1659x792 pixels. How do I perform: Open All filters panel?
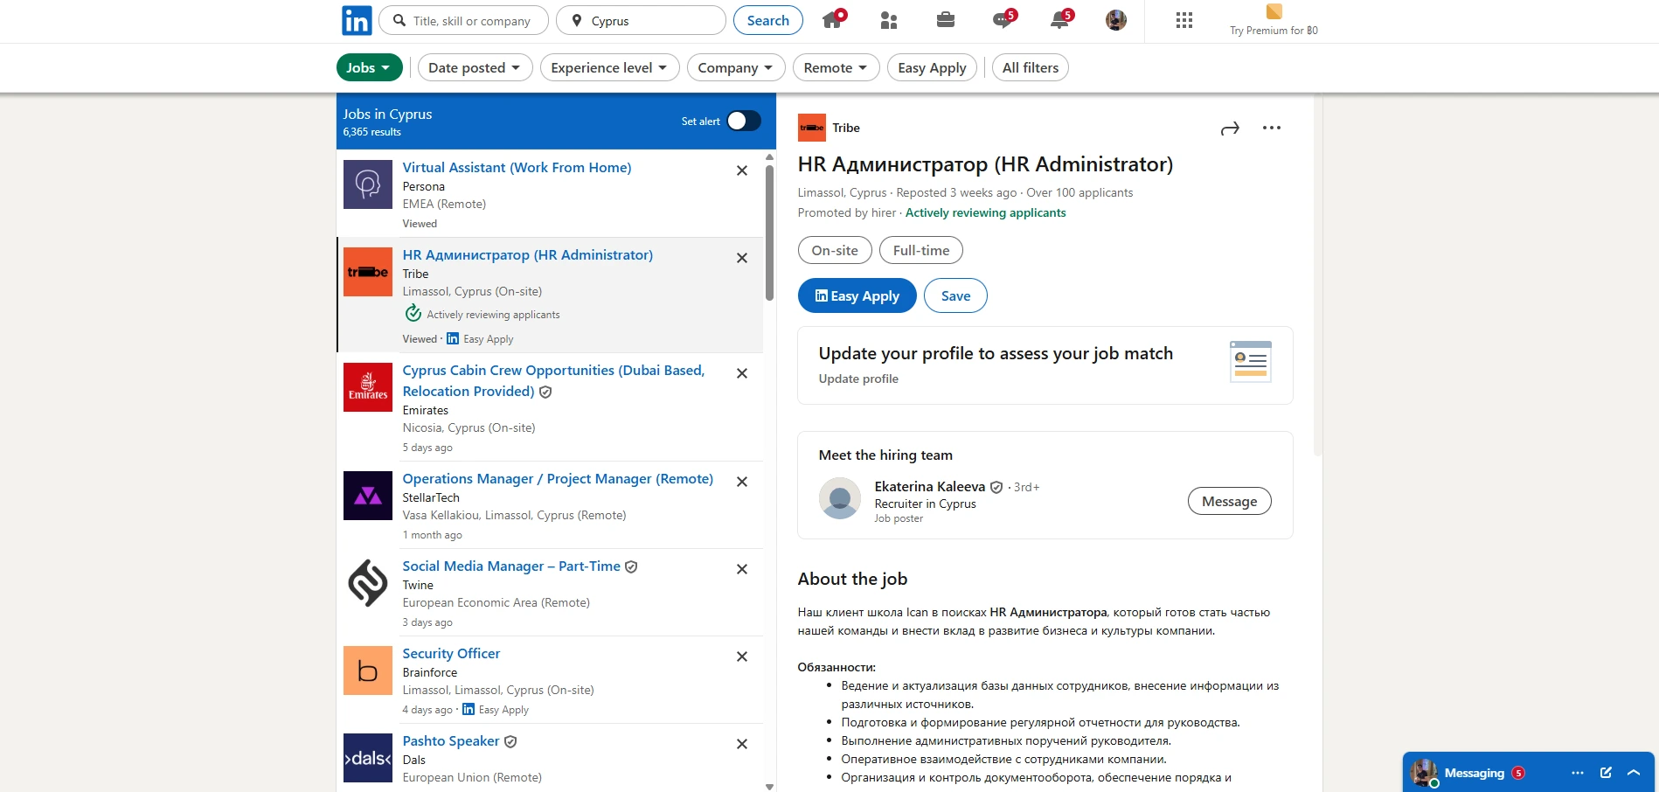(x=1030, y=68)
